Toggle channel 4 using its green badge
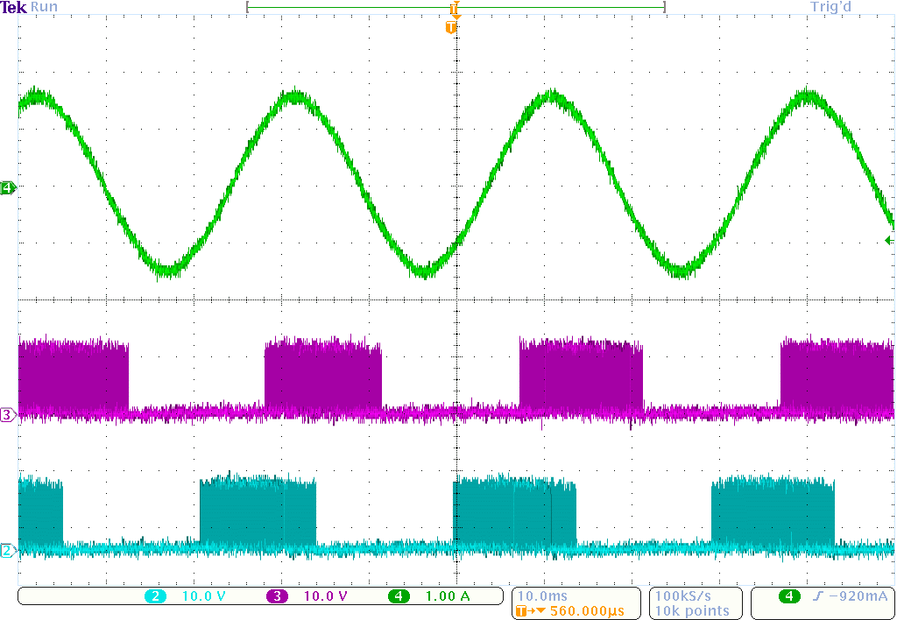This screenshot has width=897, height=620. pos(399,596)
